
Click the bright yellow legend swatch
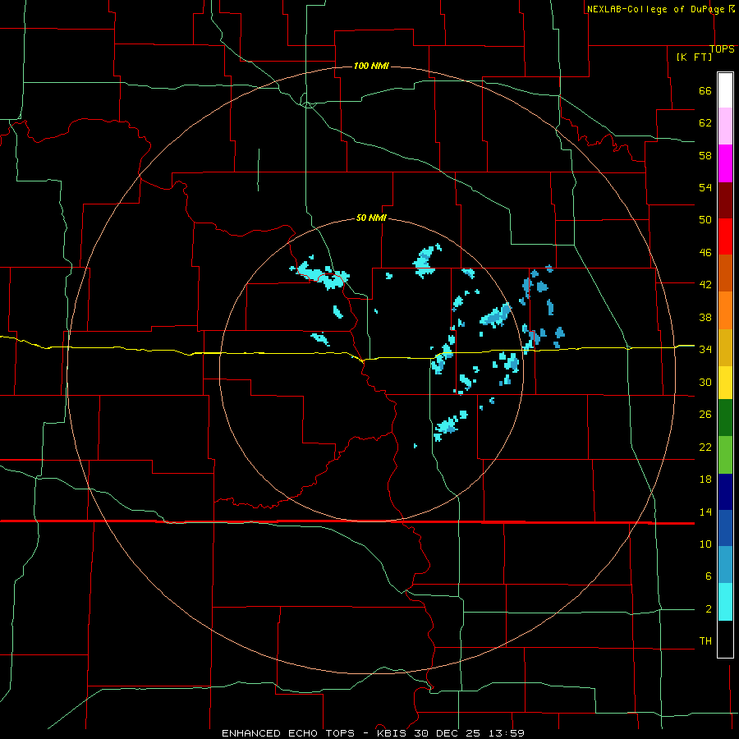tap(725, 383)
